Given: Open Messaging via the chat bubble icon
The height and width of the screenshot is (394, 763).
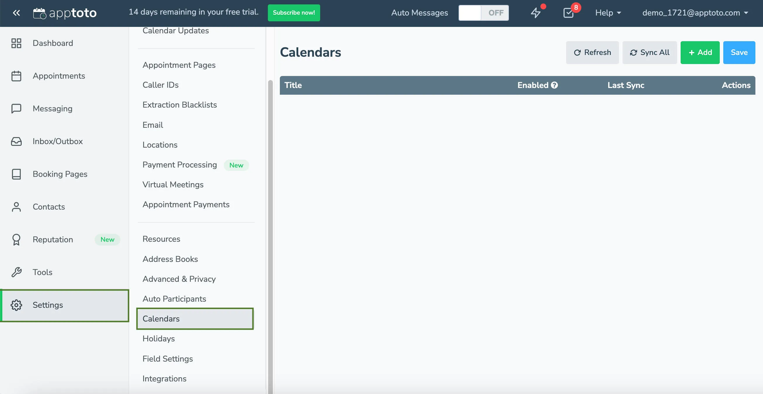Looking at the screenshot, I should click(16, 108).
